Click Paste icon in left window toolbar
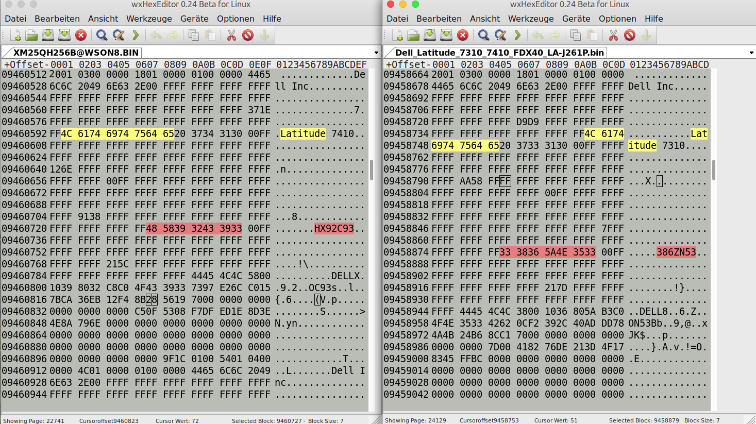This screenshot has height=424, width=756. (x=210, y=35)
